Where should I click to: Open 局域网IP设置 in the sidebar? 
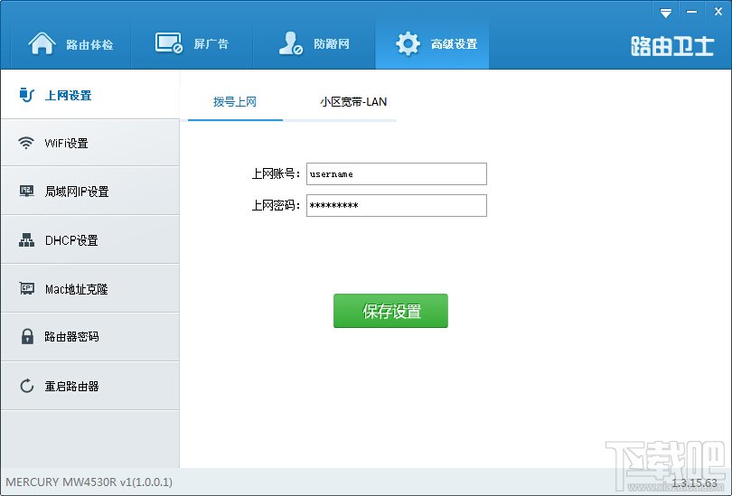(90, 192)
